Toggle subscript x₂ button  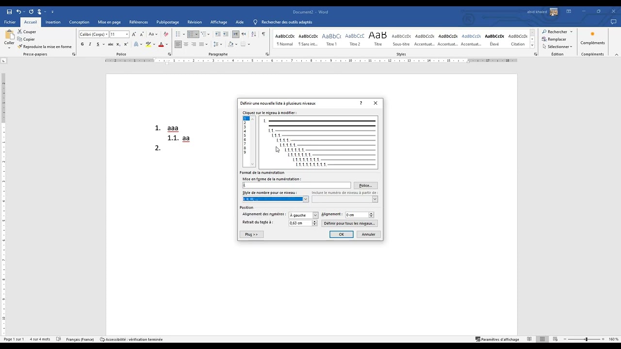(x=118, y=44)
